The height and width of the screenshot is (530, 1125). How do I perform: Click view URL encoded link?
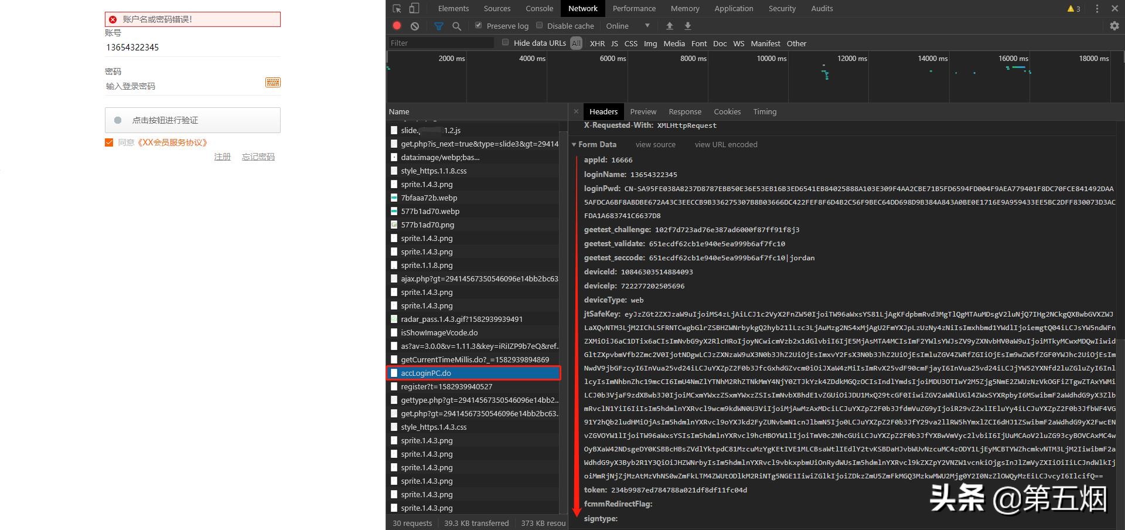(726, 144)
